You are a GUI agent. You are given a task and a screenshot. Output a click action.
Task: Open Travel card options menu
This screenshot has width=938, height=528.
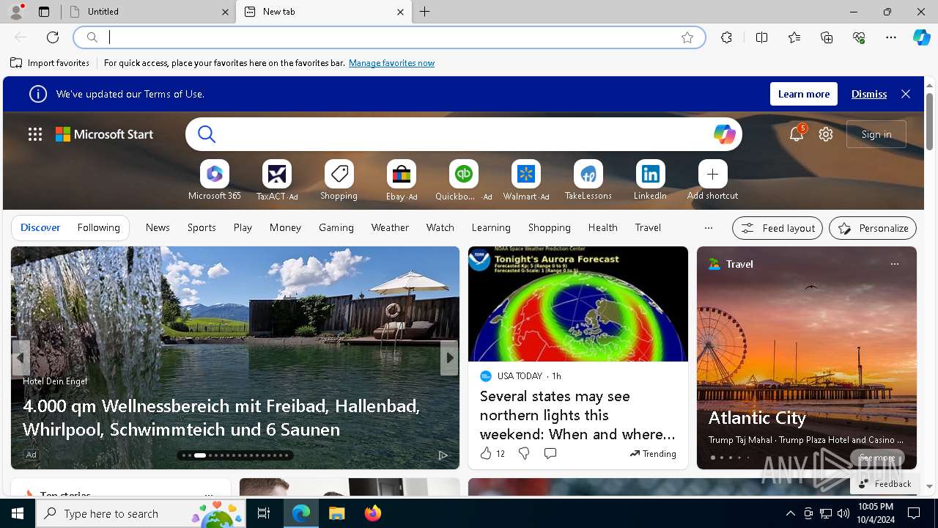(894, 264)
